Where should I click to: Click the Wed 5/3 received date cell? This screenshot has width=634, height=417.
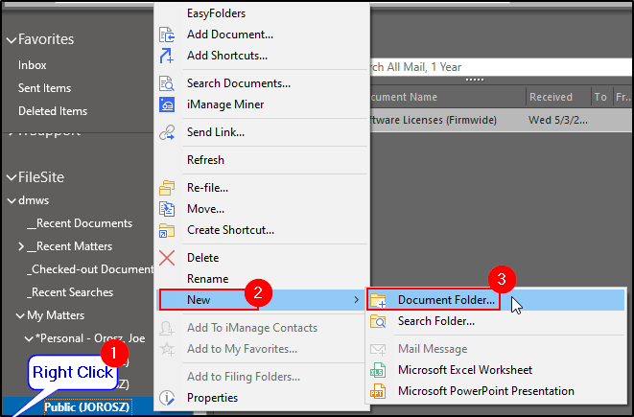[557, 120]
